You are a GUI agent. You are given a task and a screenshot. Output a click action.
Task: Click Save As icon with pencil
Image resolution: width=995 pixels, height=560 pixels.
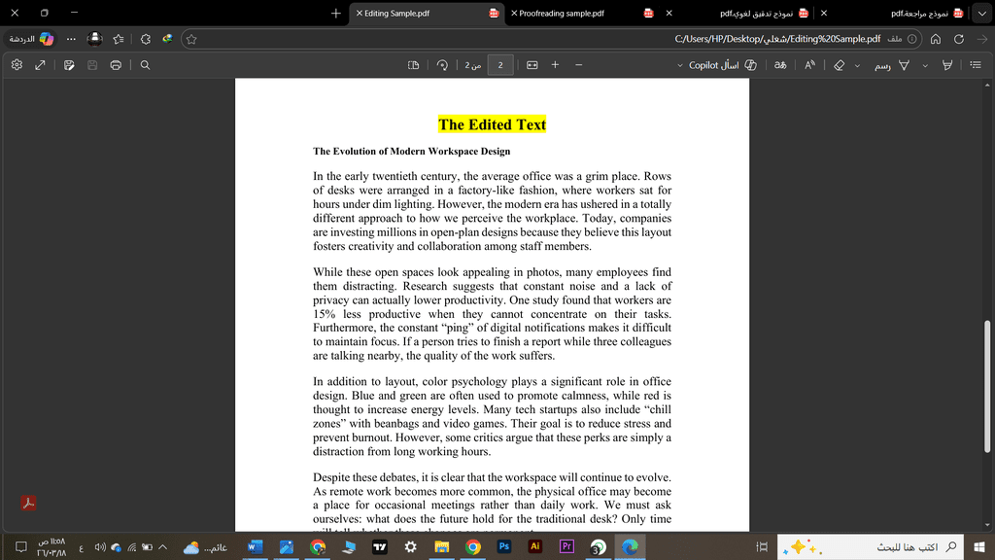tap(69, 65)
